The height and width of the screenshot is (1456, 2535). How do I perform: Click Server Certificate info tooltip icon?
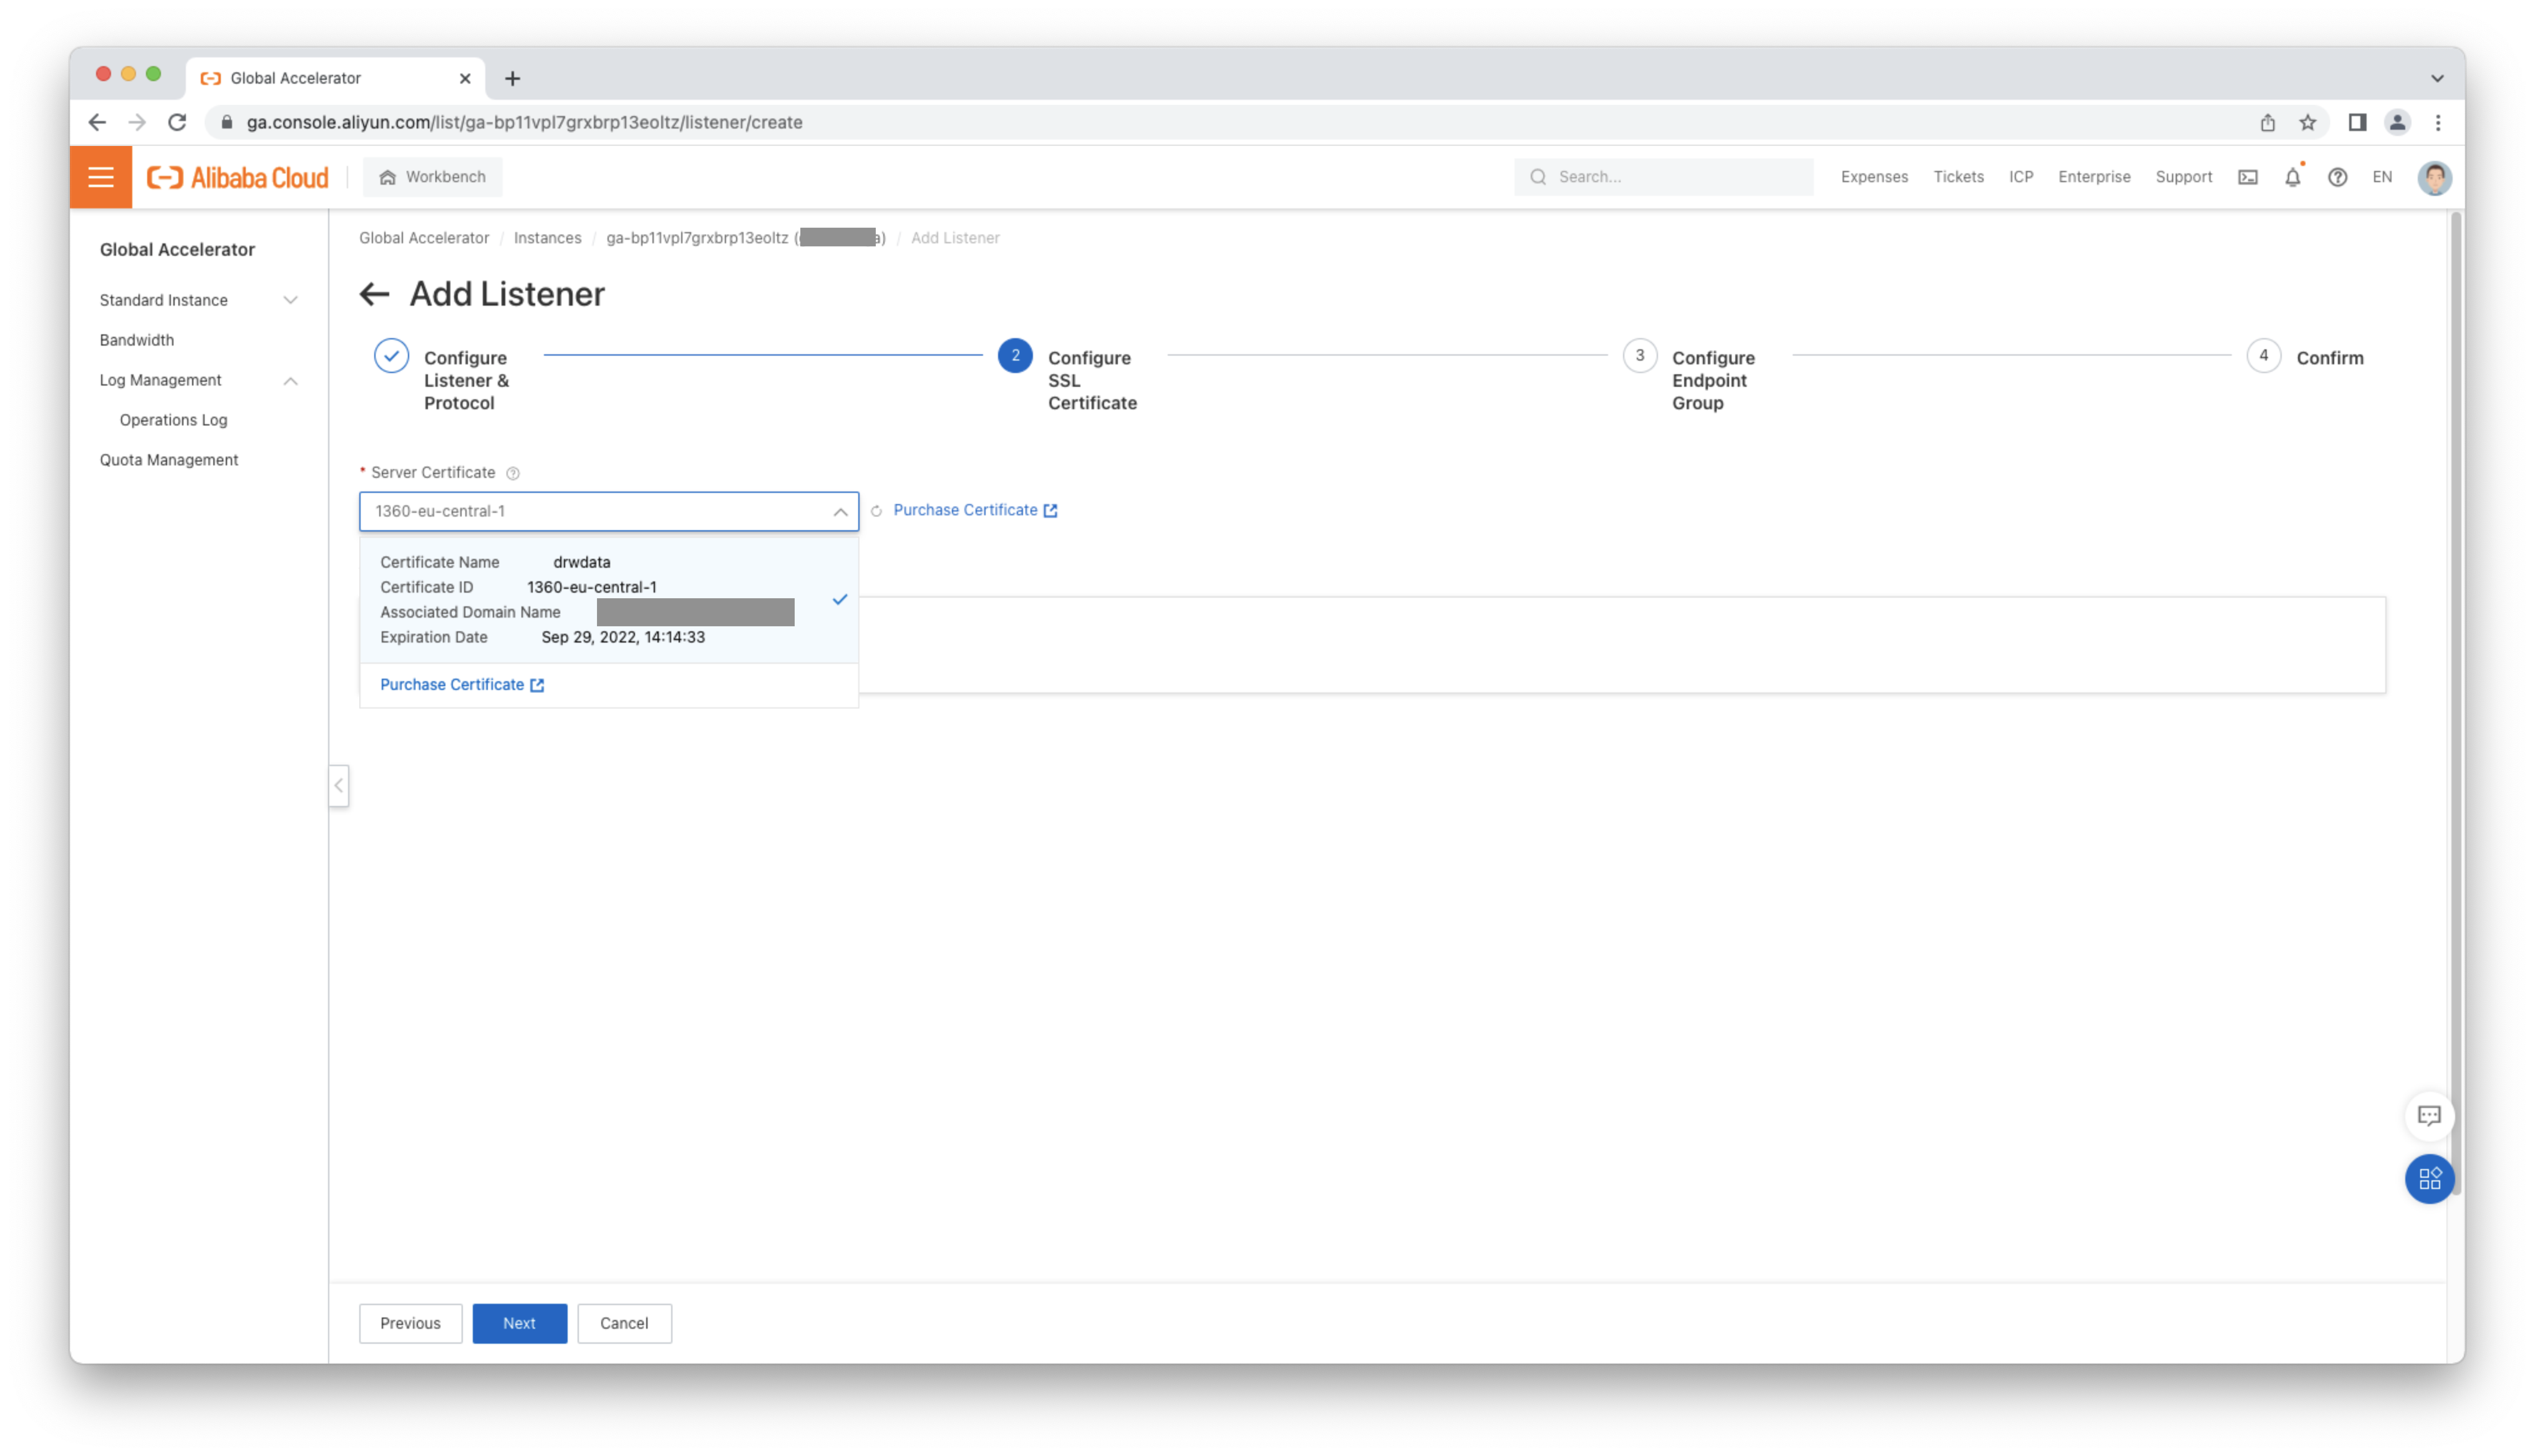point(513,473)
